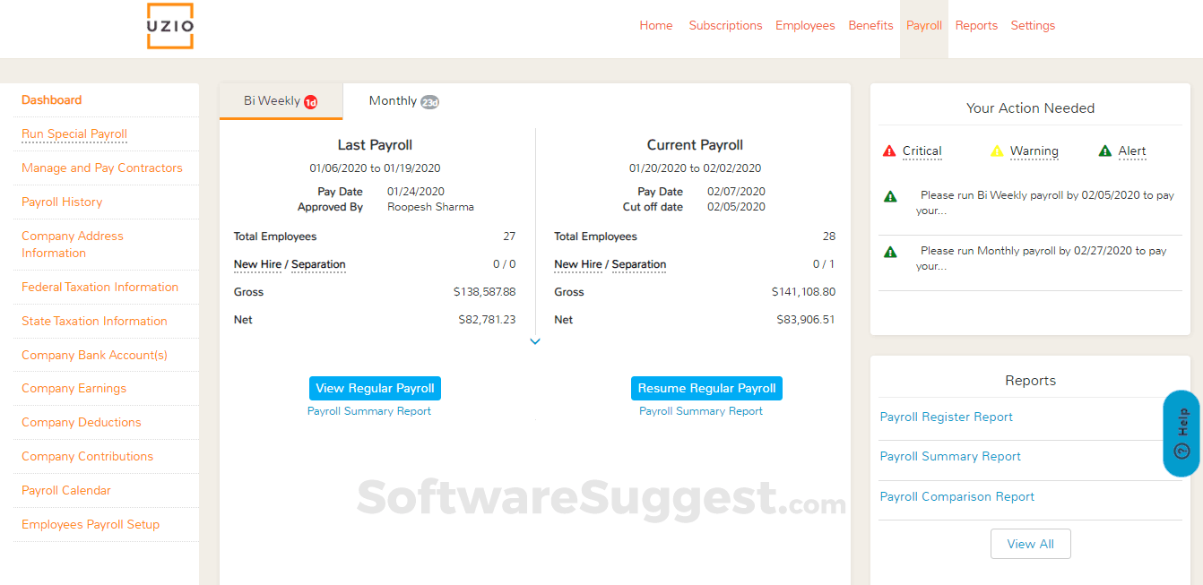The height and width of the screenshot is (585, 1203).
Task: Open the blue Help side widget
Action: click(x=1181, y=434)
